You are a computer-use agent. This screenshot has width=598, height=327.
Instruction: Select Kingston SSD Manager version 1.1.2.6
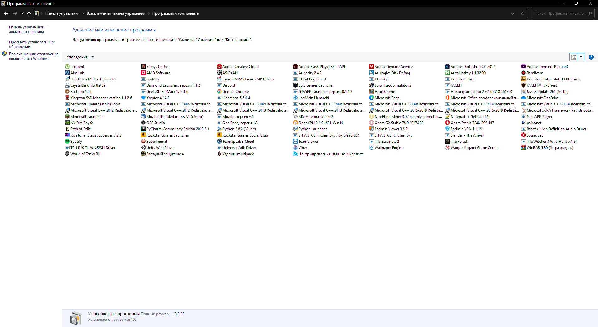click(x=98, y=98)
